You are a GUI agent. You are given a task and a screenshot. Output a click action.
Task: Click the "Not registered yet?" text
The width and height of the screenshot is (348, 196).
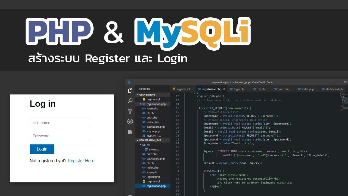click(48, 161)
